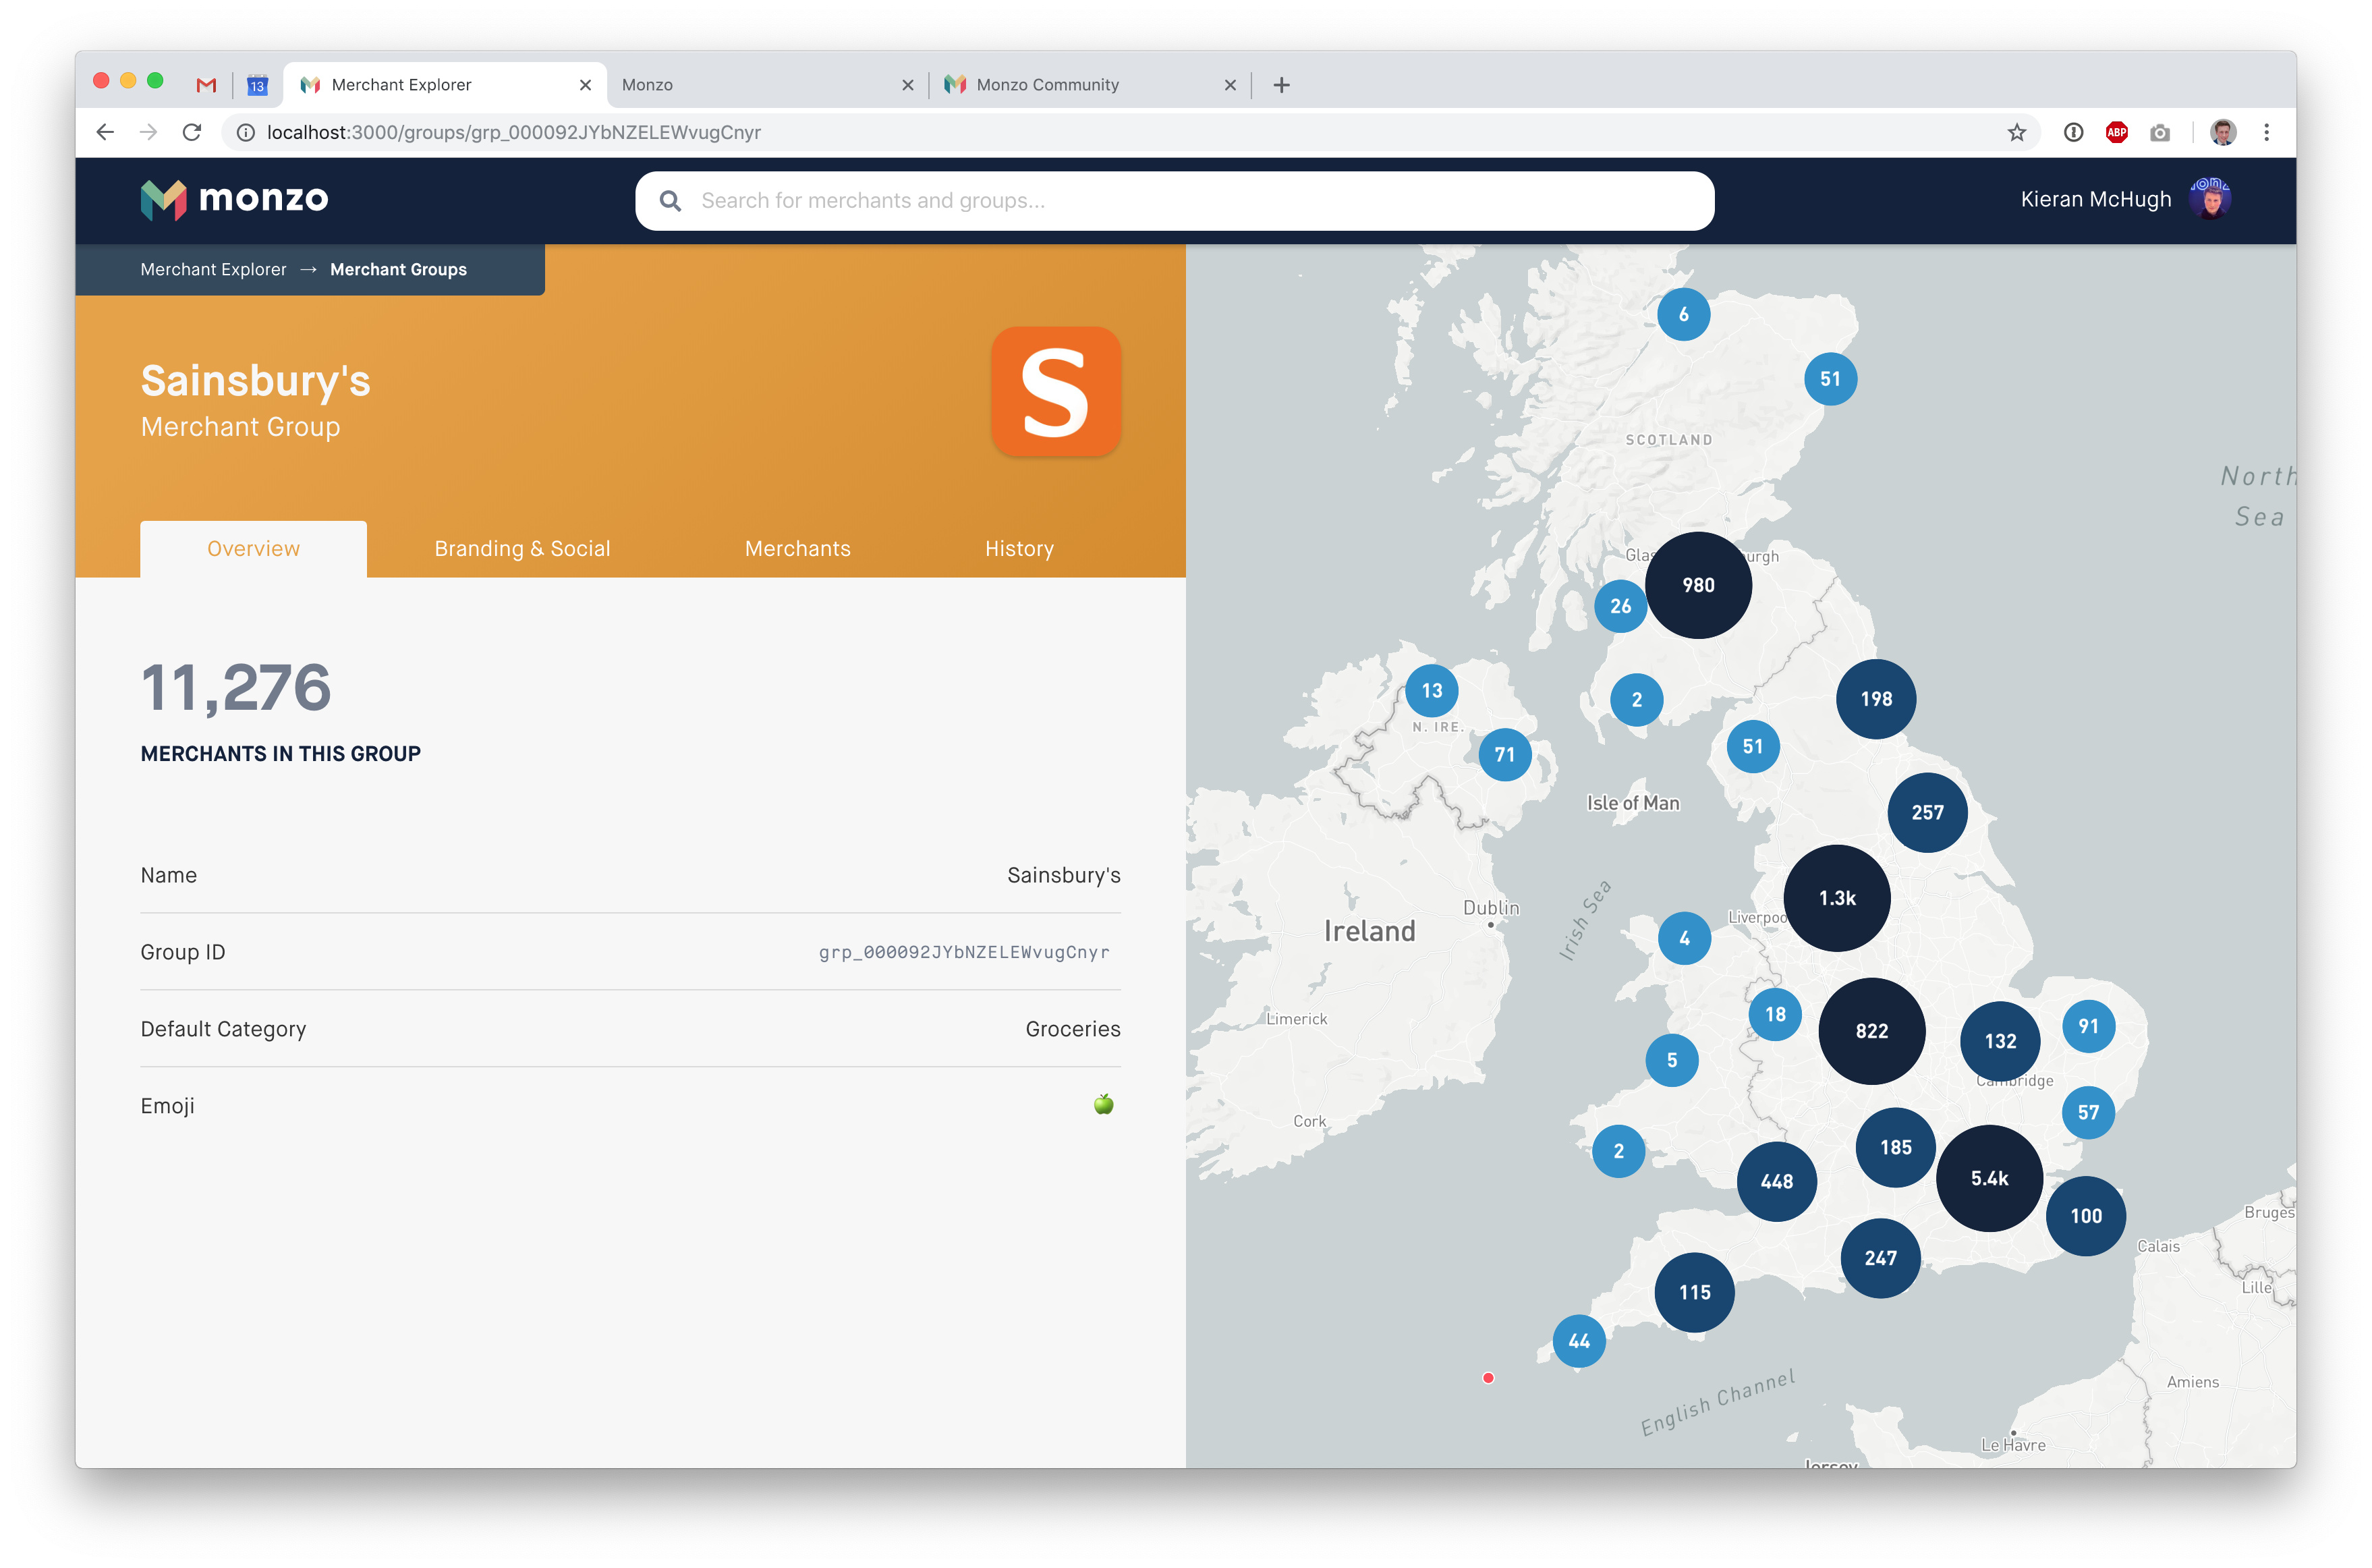Click the Kieran McHugh user name
This screenshot has width=2372, height=1568.
point(2095,199)
